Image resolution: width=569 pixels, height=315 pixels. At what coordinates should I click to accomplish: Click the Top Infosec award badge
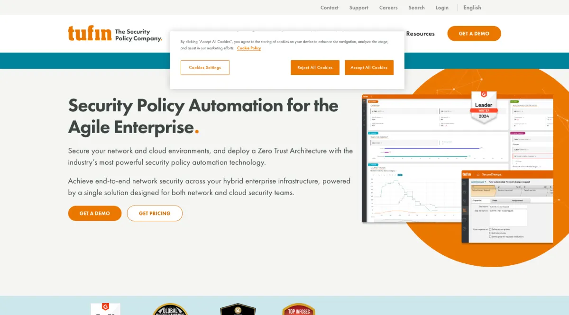click(x=299, y=309)
